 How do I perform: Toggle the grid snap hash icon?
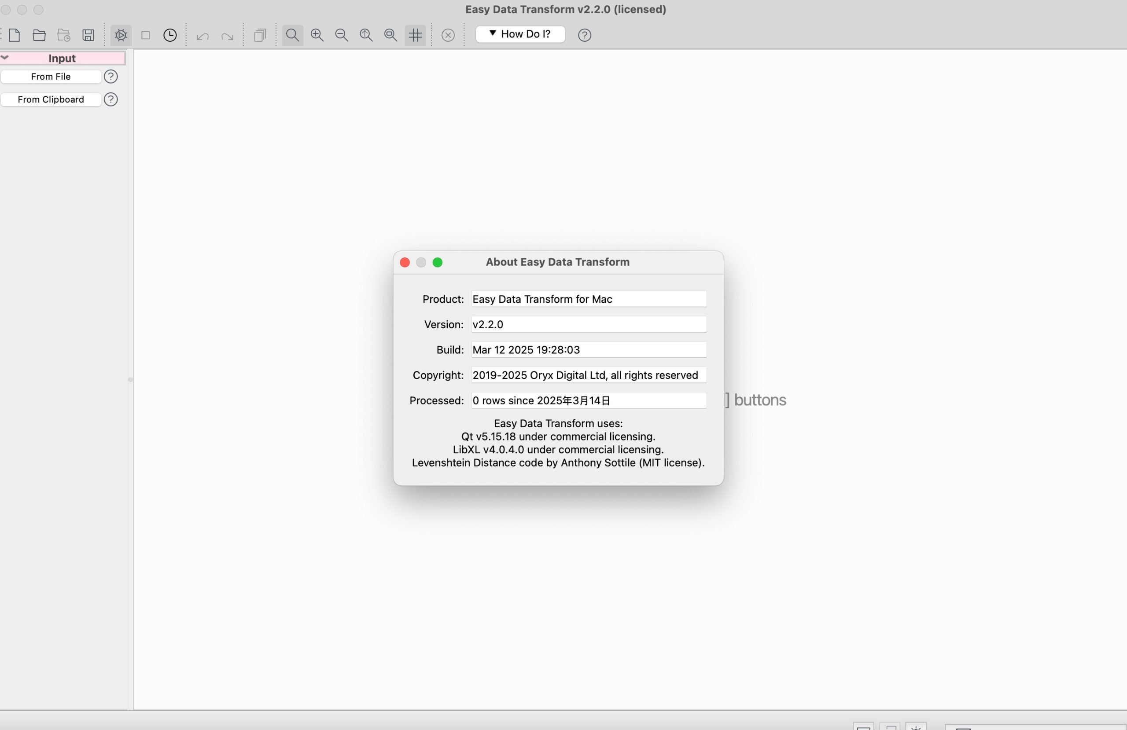(x=415, y=35)
